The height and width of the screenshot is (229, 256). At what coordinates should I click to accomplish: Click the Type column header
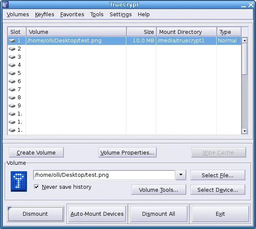point(229,32)
